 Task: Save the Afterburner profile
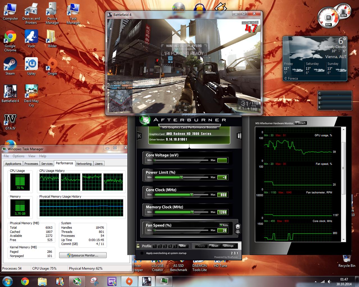tap(182, 246)
